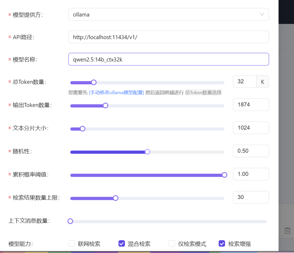Click the K unit addon beside 32
The image size is (294, 253).
coord(262,81)
